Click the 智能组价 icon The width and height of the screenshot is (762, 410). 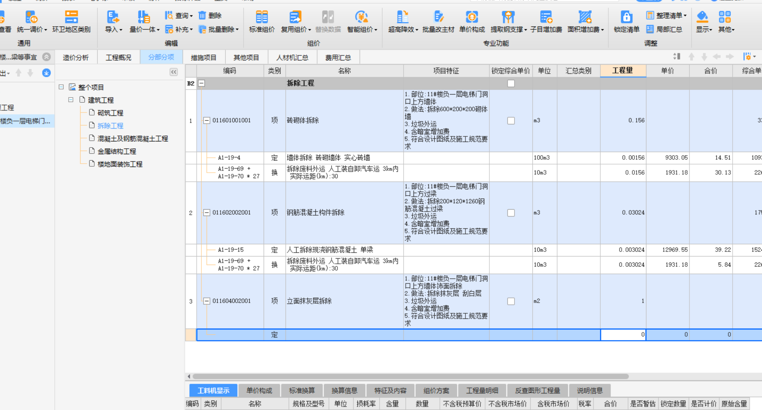pyautogui.click(x=361, y=17)
